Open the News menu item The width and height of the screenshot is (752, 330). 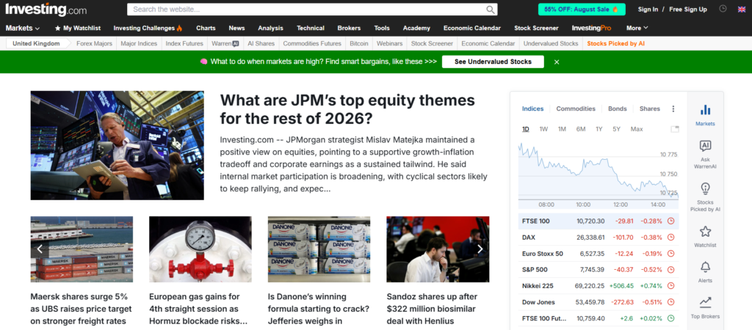pyautogui.click(x=236, y=29)
